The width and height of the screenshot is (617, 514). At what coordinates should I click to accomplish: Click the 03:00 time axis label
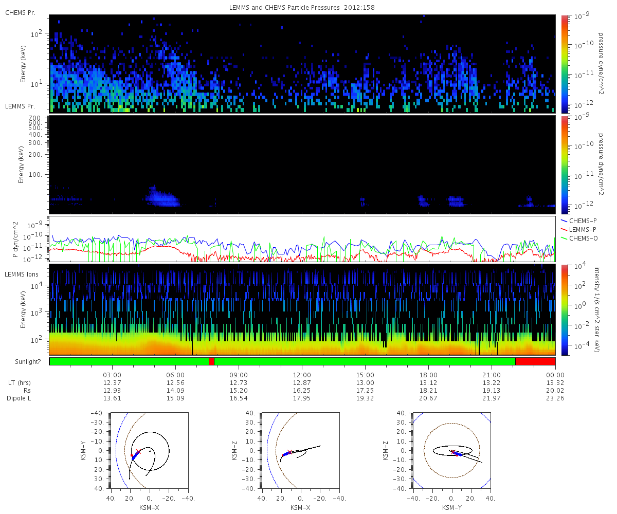113,375
